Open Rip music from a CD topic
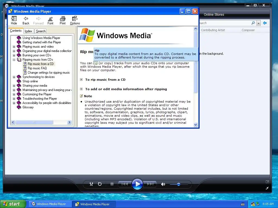278x208 pixels. coord(41,64)
